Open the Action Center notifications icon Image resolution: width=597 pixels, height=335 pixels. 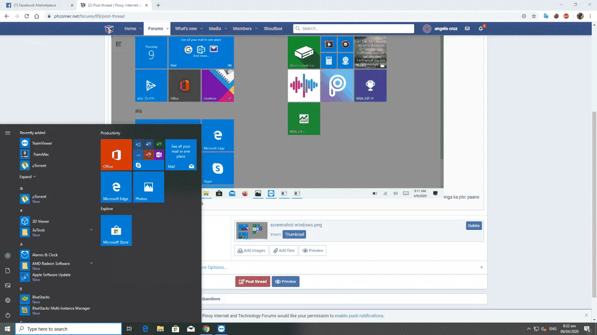[x=587, y=329]
